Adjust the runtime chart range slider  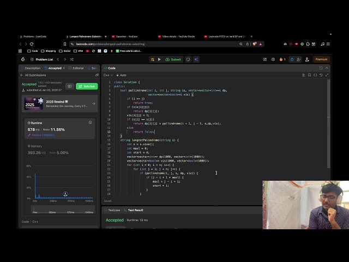pos(63,210)
